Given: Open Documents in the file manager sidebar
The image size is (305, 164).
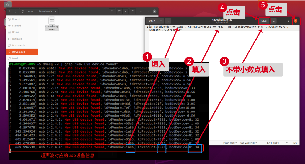Looking at the screenshot, I should pyautogui.click(x=18, y=45).
